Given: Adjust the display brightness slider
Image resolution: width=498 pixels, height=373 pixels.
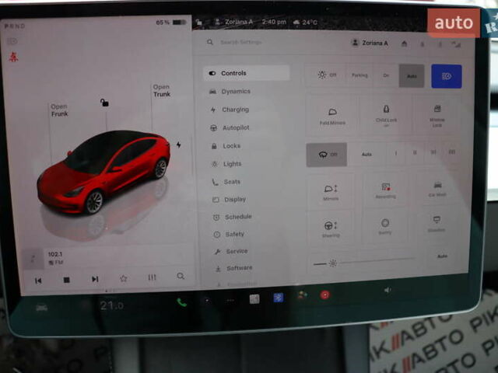Looking at the screenshot, I should click(x=364, y=262).
